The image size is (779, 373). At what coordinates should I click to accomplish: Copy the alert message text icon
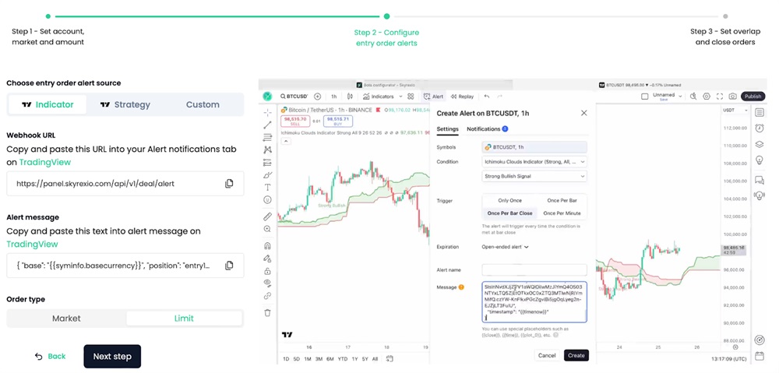(229, 266)
